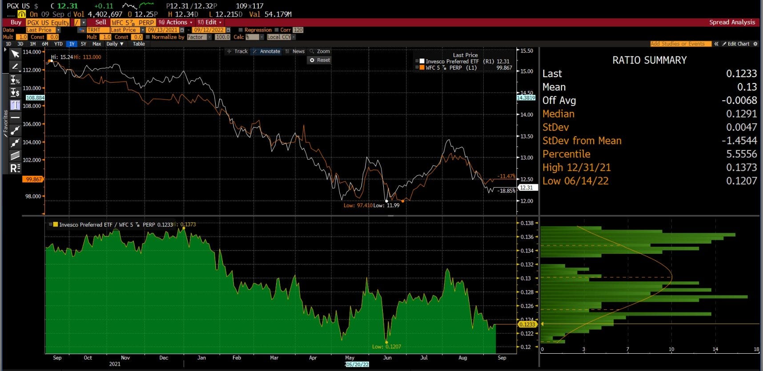Open the Favorites side tab
The width and height of the screenshot is (763, 371).
coord(5,123)
